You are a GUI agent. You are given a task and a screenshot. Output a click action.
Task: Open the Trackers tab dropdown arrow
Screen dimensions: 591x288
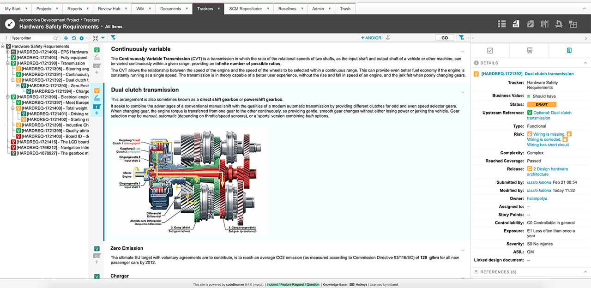point(219,9)
